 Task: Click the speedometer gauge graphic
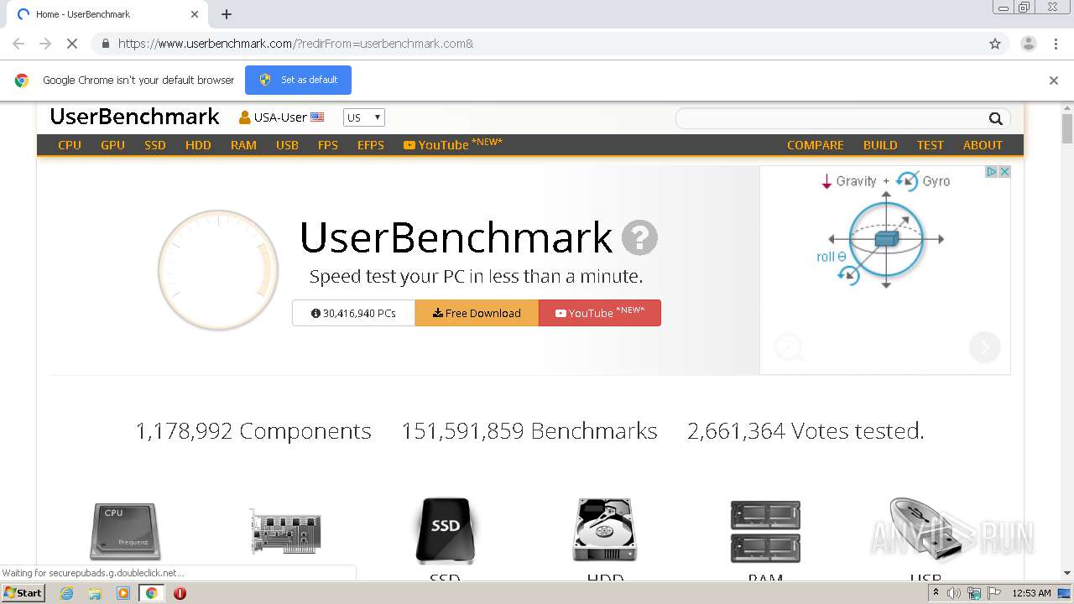[218, 269]
